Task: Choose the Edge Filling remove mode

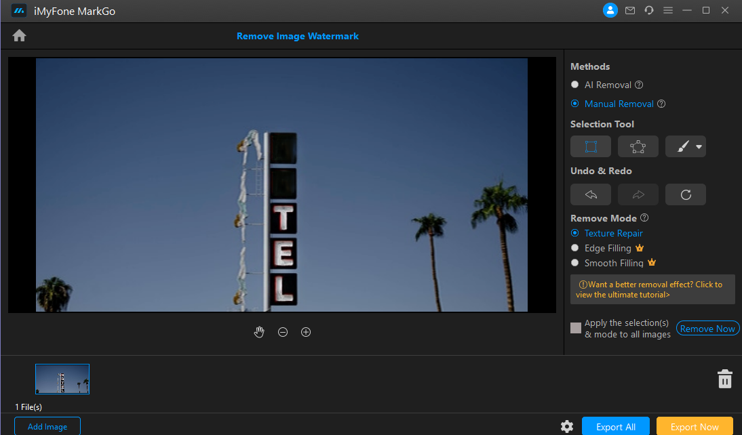Action: click(575, 248)
